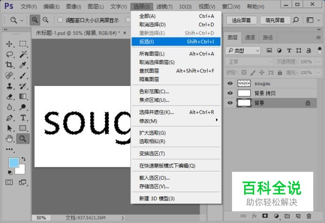Screen dimensions: 325x223
Task: Select the Eraser tool
Action: [9, 97]
